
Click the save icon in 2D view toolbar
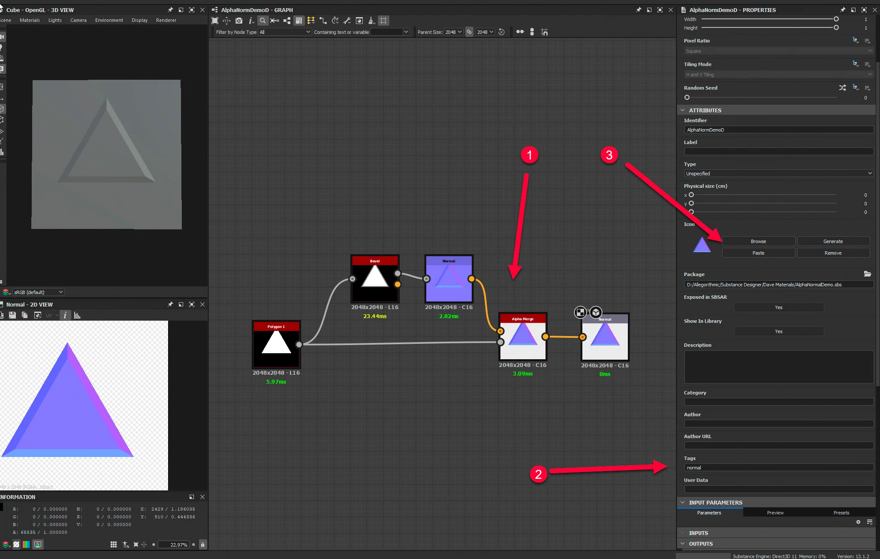point(12,316)
